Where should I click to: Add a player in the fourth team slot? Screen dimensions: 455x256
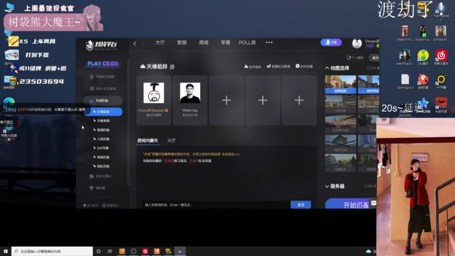(263, 100)
